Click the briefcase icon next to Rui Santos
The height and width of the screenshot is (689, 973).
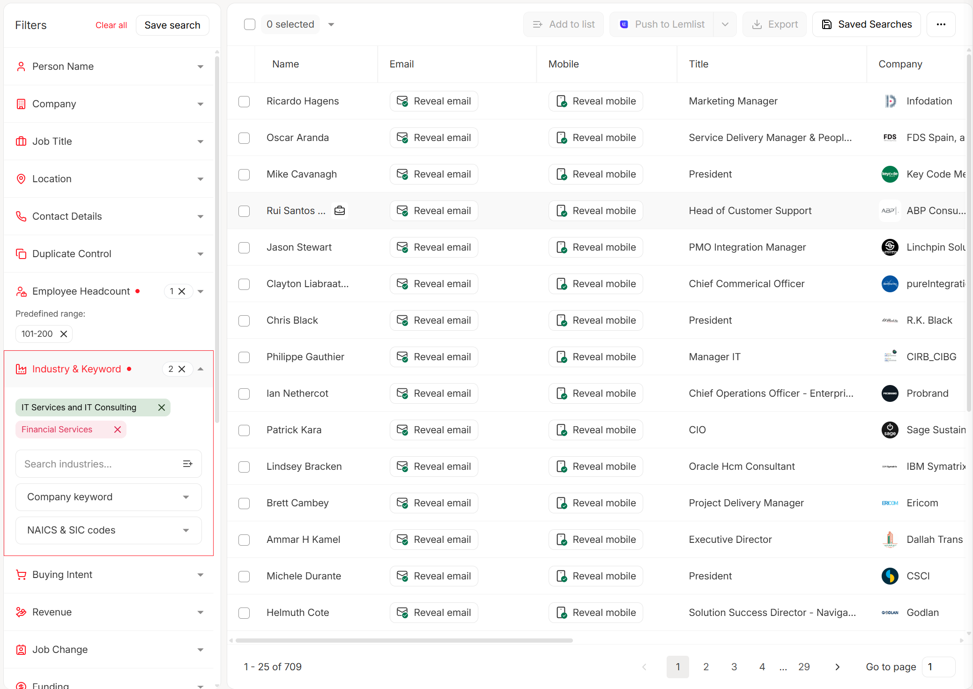point(340,211)
